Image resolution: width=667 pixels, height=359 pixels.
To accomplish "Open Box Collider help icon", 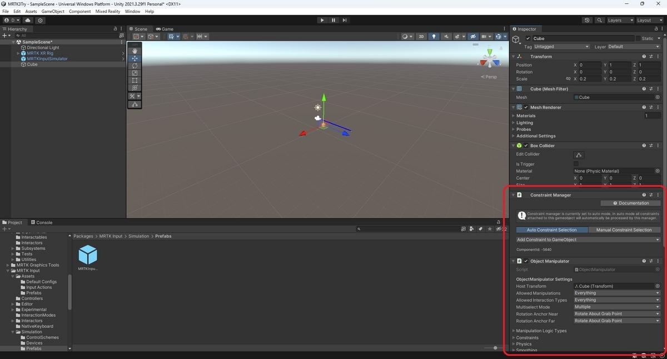I will pos(644,146).
